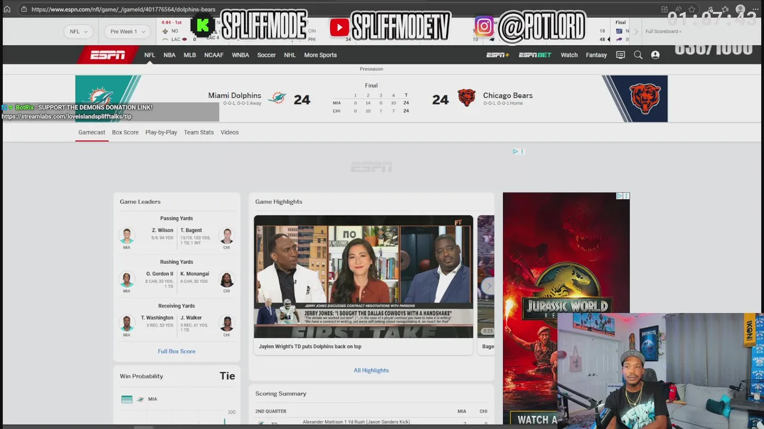Open the Fantasy nav link
This screenshot has height=429, width=764.
pos(596,55)
